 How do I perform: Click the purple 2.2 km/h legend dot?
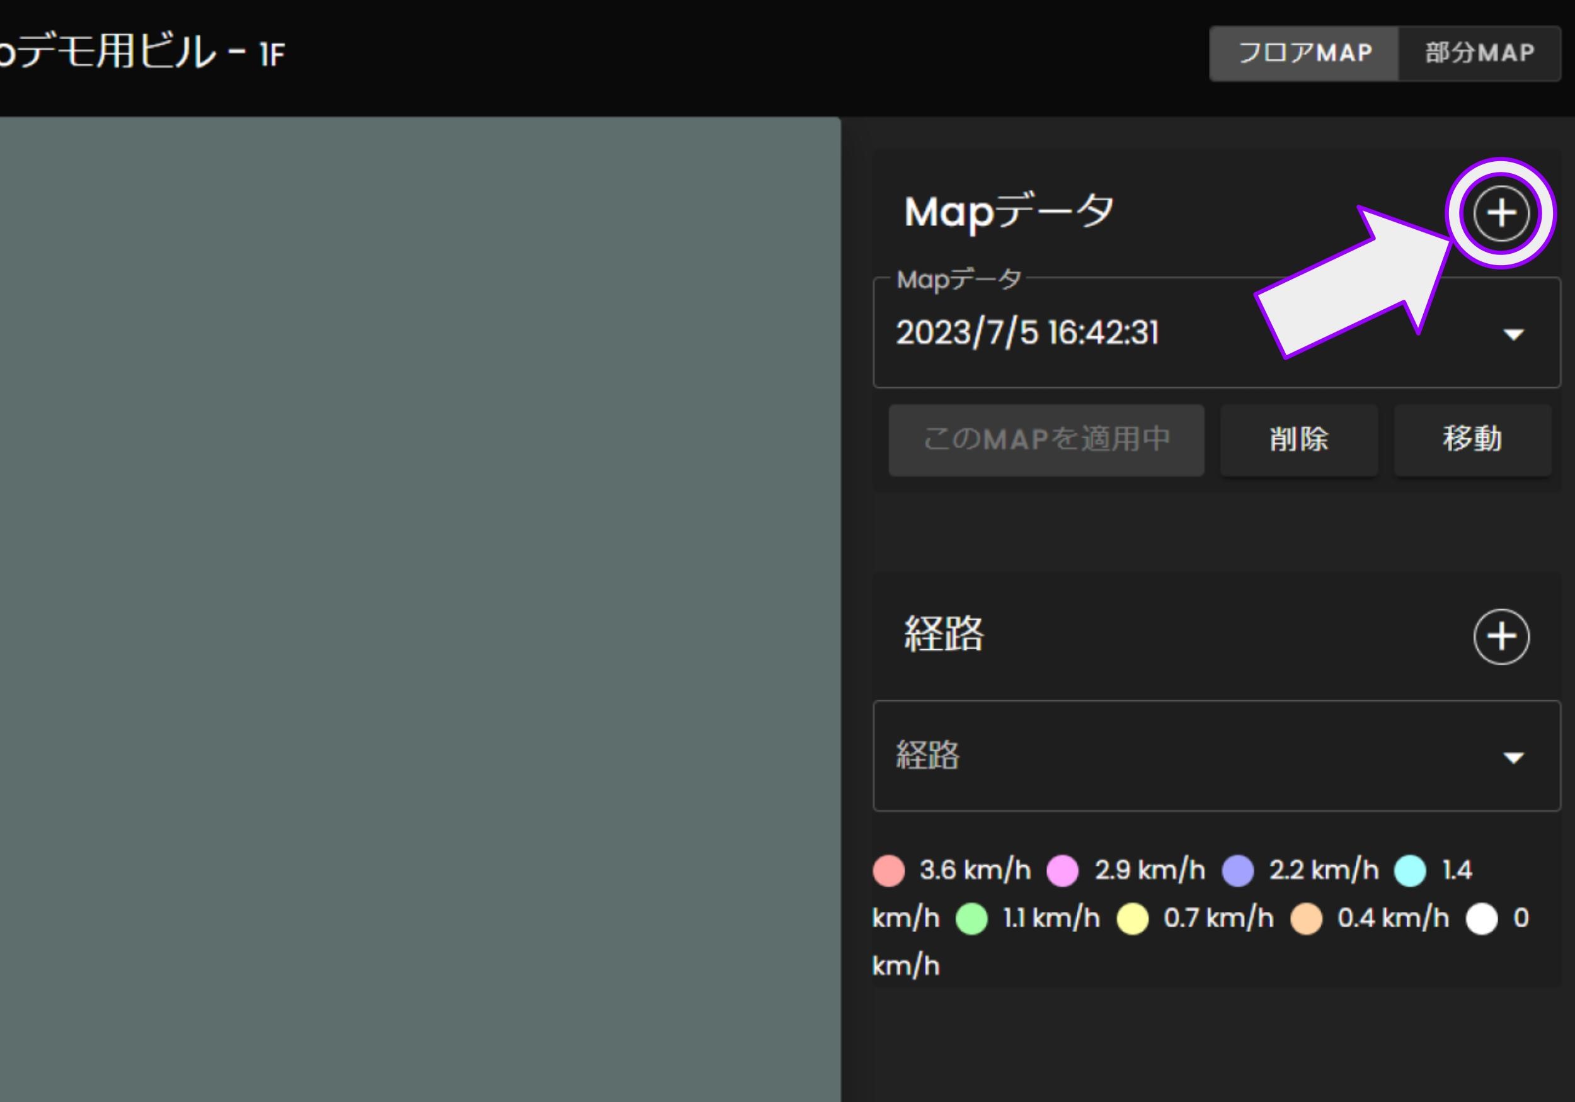[1237, 870]
